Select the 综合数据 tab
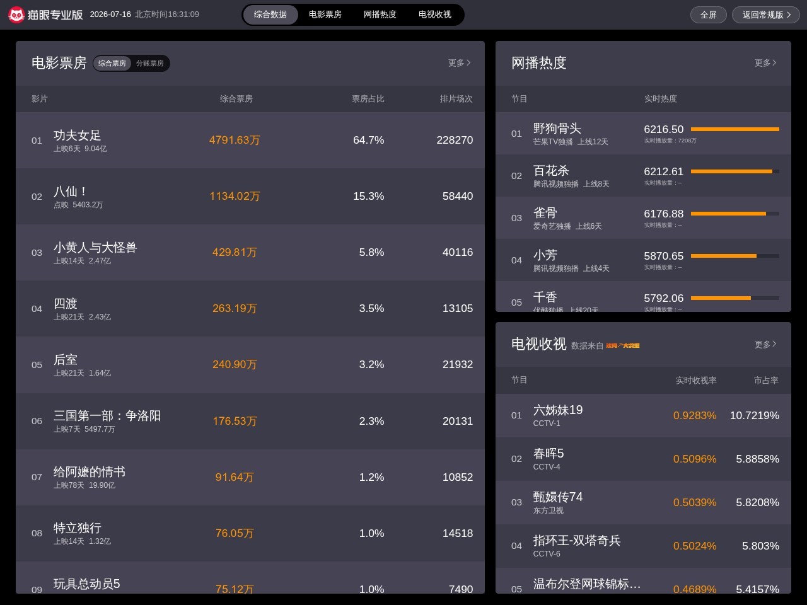Image resolution: width=807 pixels, height=605 pixels. pos(270,14)
